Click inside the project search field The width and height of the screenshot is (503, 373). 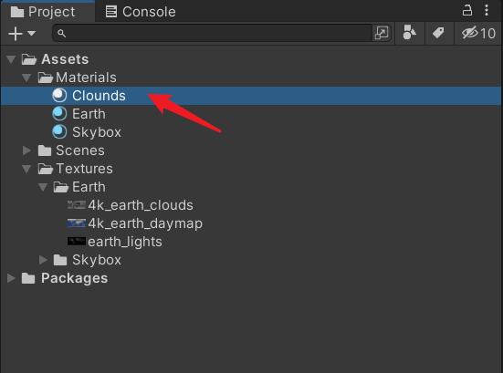coord(213,33)
